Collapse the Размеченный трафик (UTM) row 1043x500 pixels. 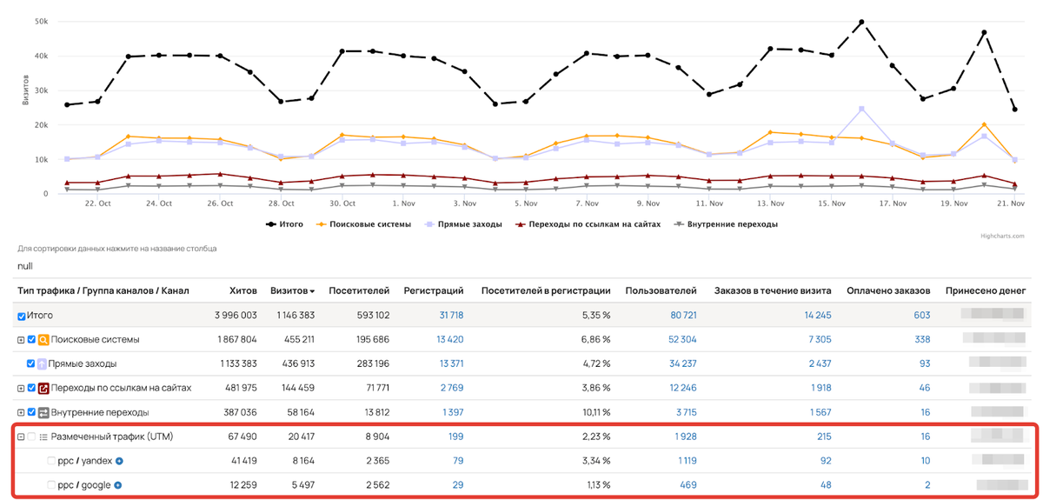point(22,437)
